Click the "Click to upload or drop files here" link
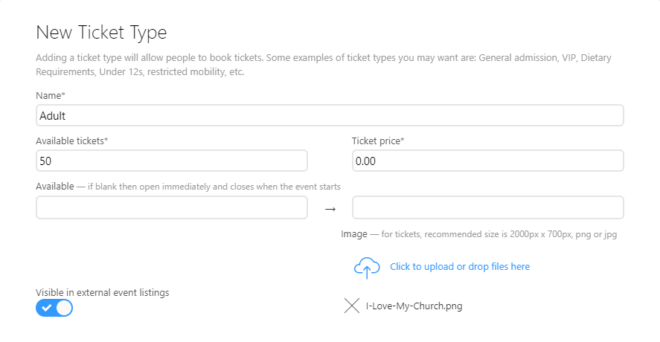This screenshot has height=342, width=660. coord(460,267)
